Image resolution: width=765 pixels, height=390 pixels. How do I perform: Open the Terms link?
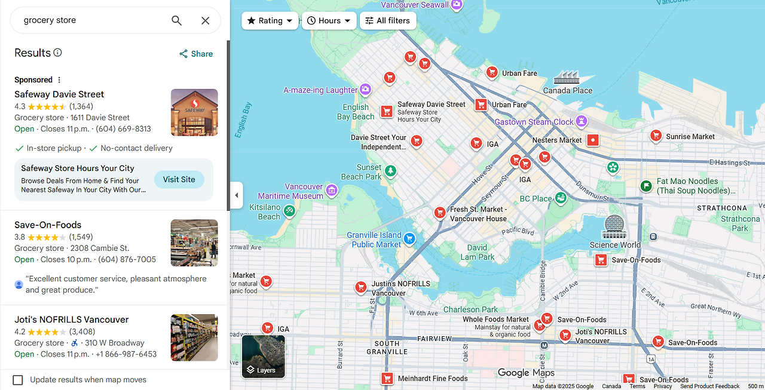point(637,386)
